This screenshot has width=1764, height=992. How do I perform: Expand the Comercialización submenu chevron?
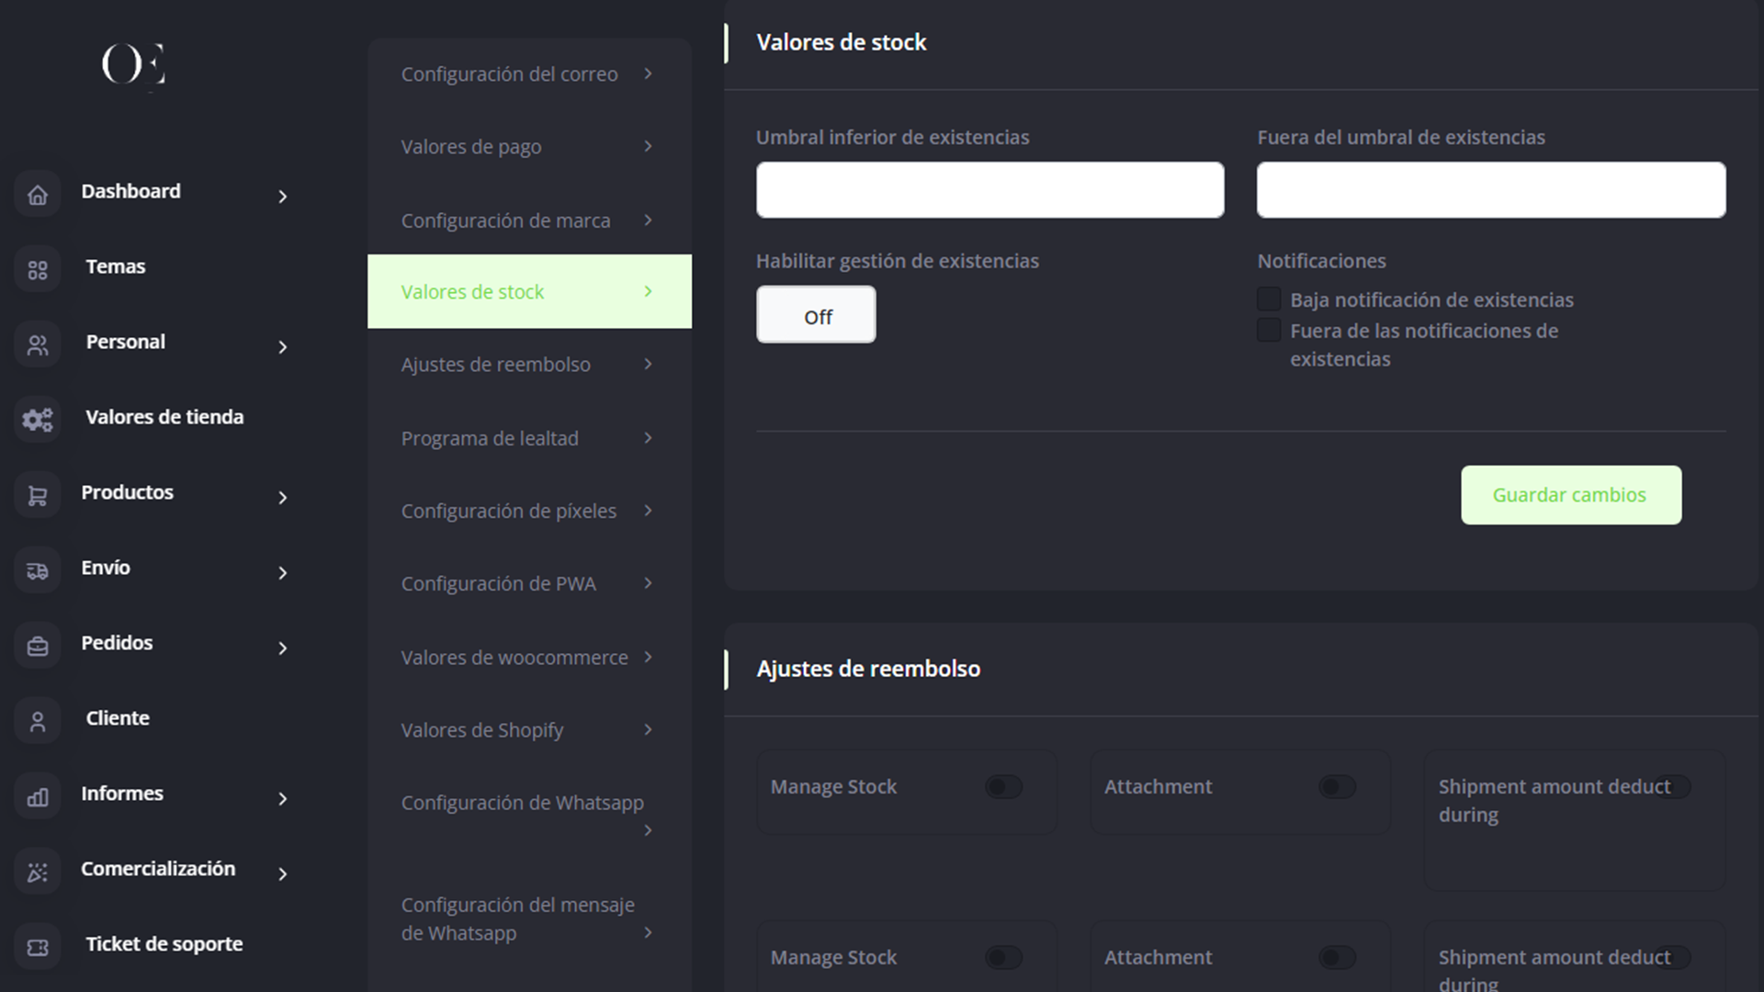(x=283, y=874)
